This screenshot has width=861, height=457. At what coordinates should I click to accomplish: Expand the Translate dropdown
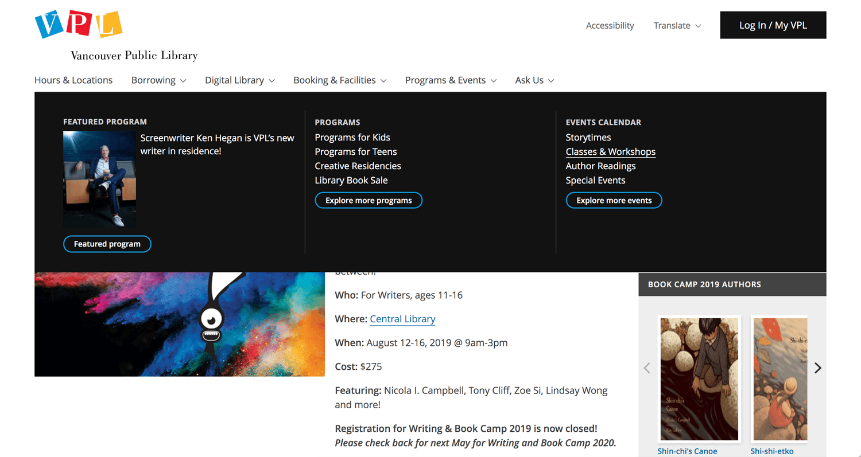coord(677,25)
